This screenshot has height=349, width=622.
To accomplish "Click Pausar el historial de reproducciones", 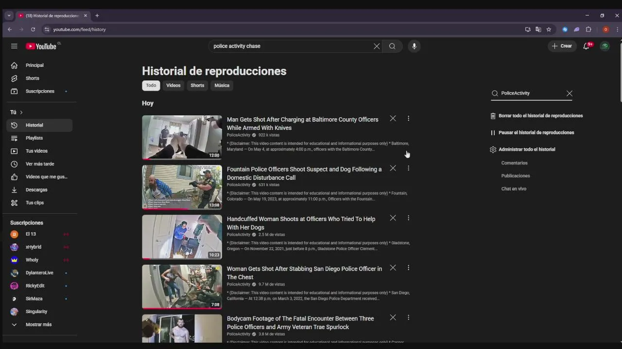I will point(532,132).
